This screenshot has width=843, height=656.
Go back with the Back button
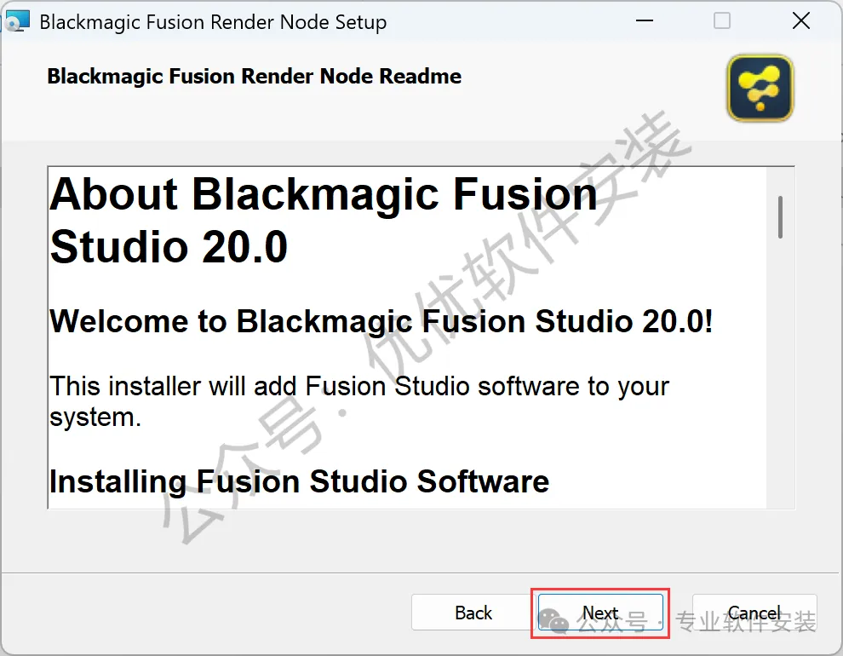point(473,613)
